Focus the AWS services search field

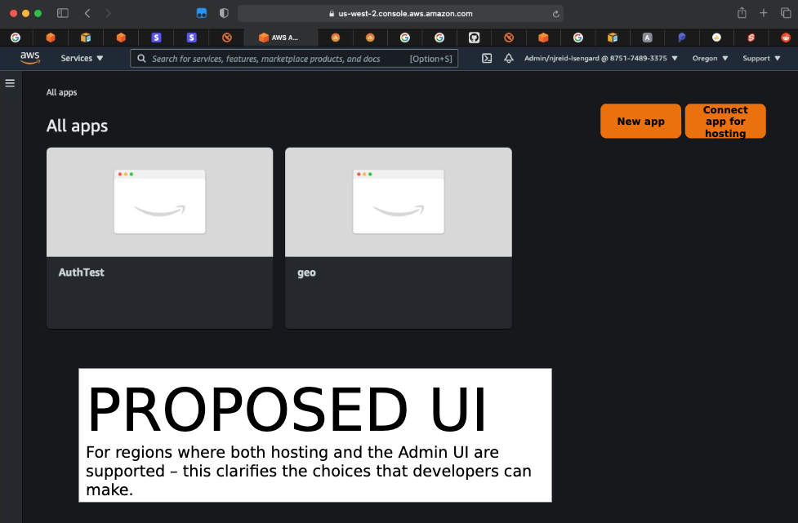pyautogui.click(x=294, y=59)
